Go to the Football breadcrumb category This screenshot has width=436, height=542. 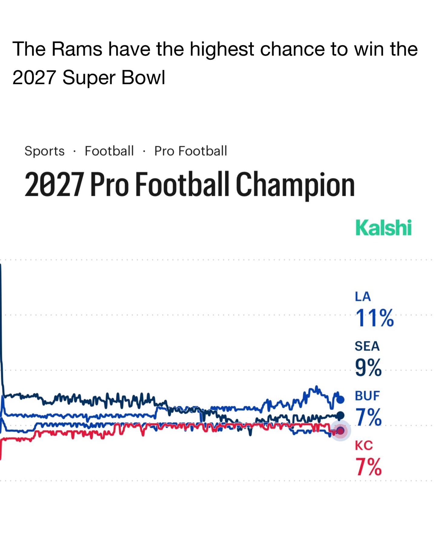point(109,151)
